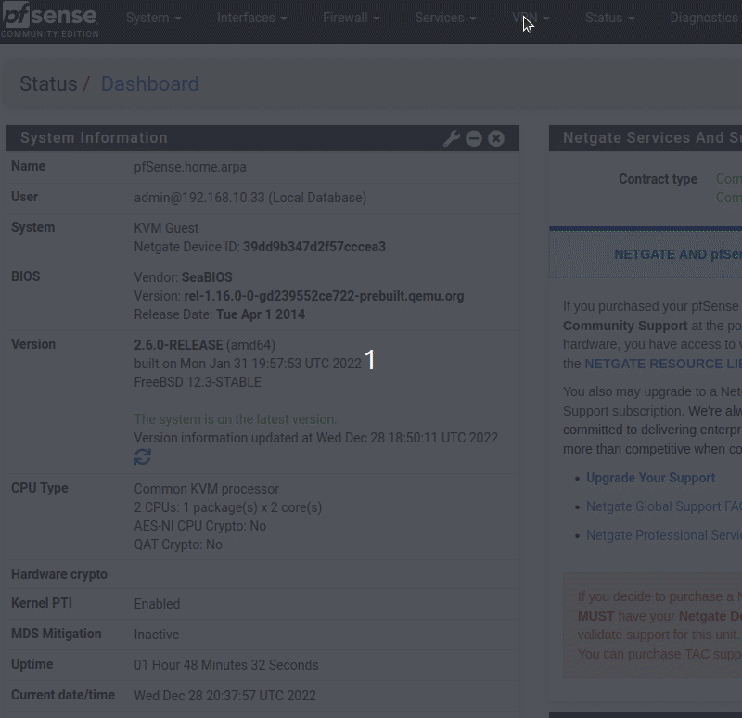Open the wrench icon on Netgate Services panel
Screen dimensions: 742x718
click(x=737, y=137)
